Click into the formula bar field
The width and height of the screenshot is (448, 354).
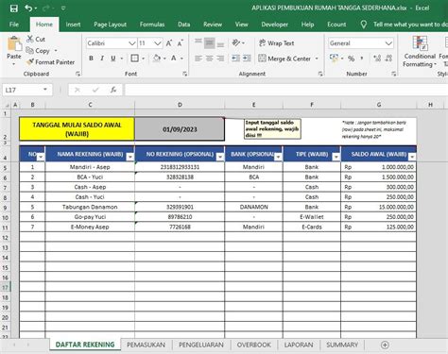click(286, 90)
